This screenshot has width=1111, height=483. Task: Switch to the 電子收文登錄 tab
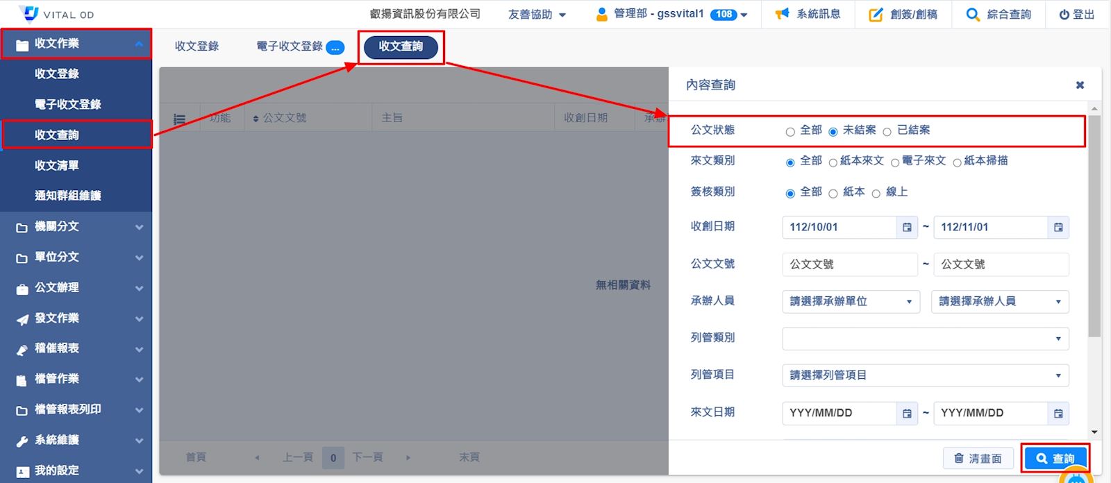pyautogui.click(x=290, y=46)
